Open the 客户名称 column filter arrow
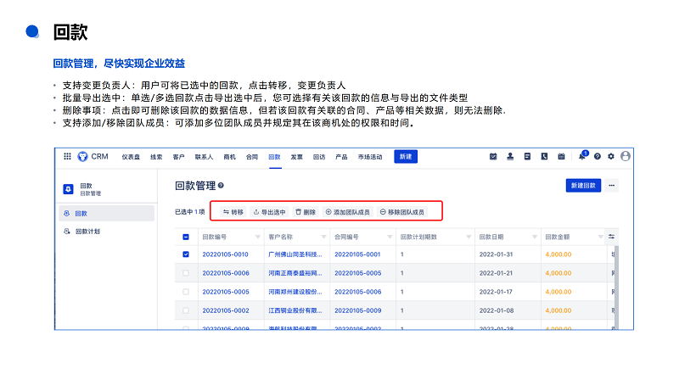The height and width of the screenshot is (391, 696). (x=323, y=237)
